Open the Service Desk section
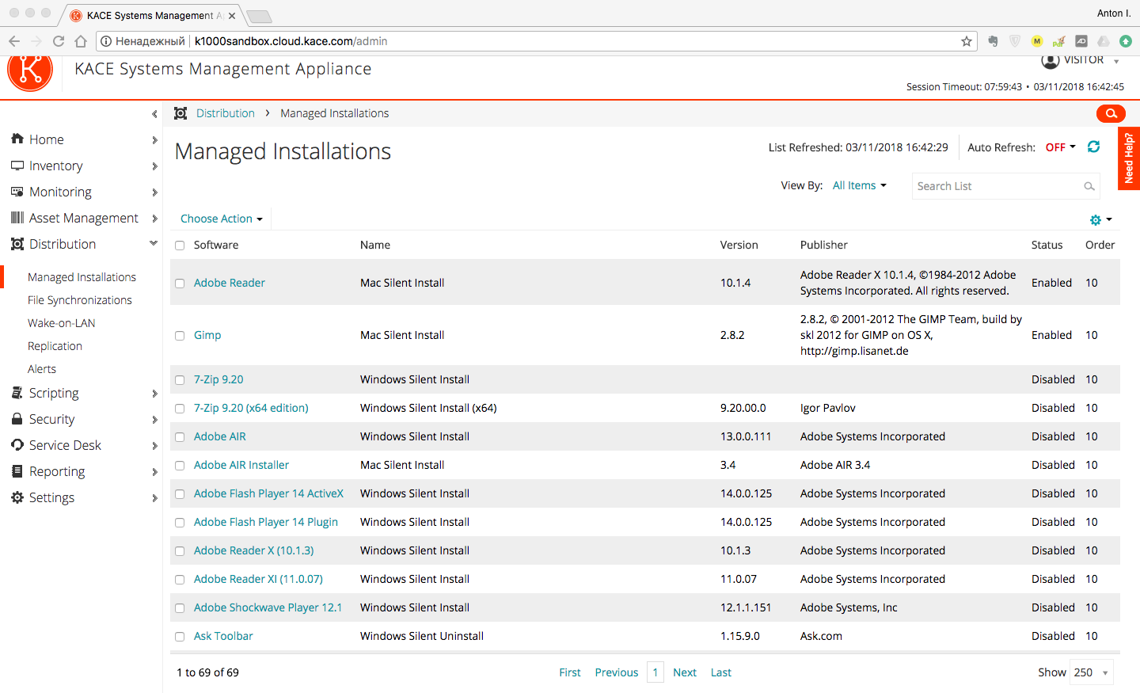The image size is (1140, 693). (x=65, y=445)
